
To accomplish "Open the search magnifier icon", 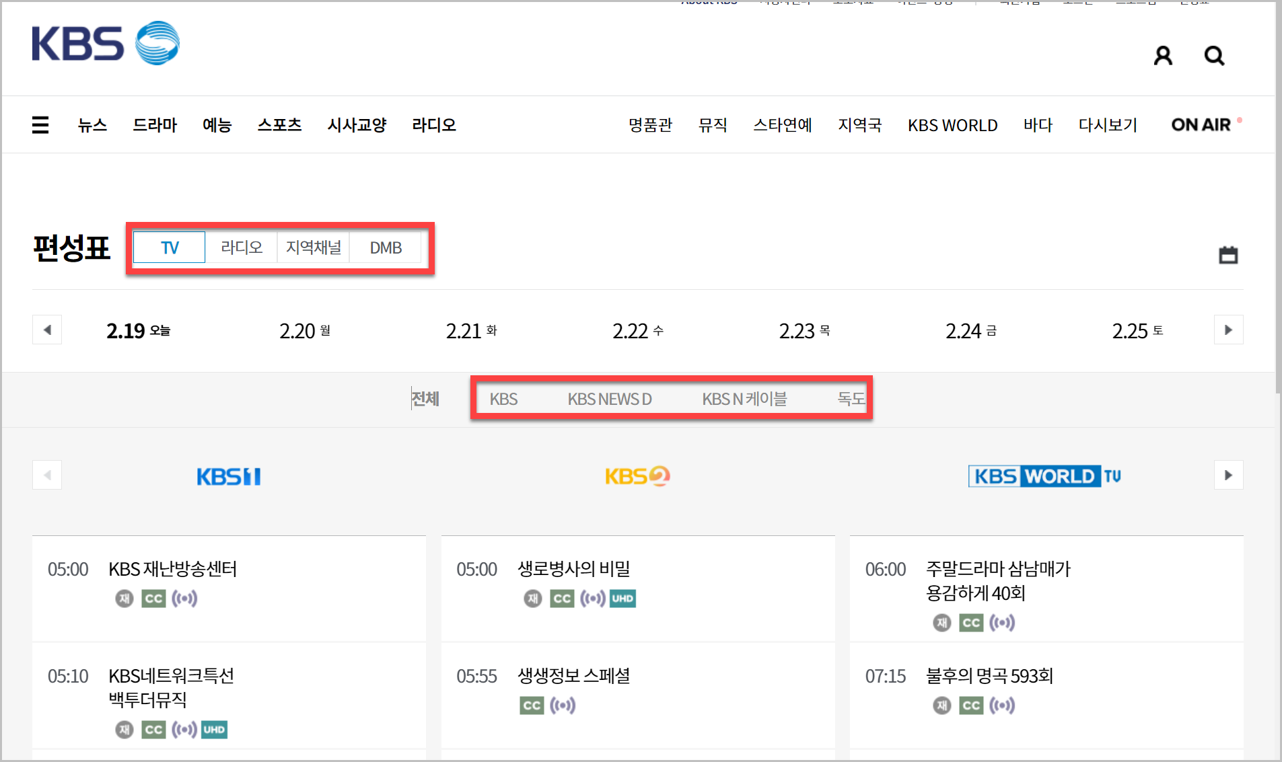I will point(1214,56).
